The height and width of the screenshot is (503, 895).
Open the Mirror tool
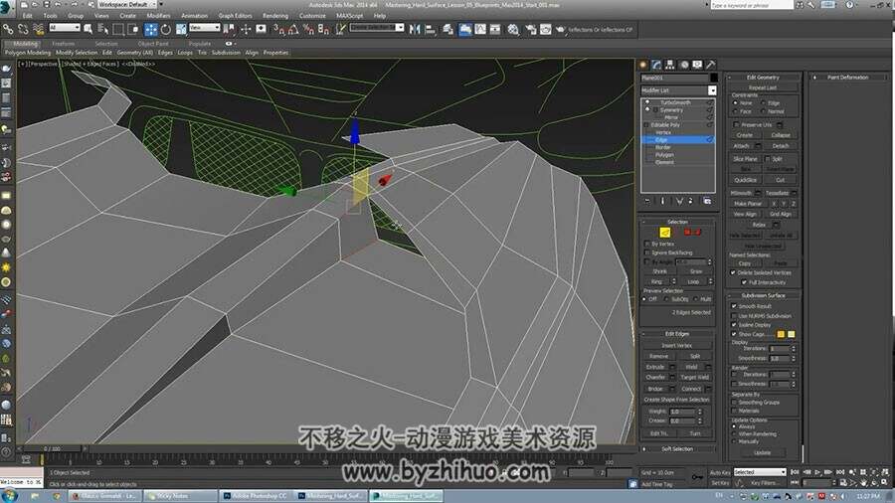[415, 29]
